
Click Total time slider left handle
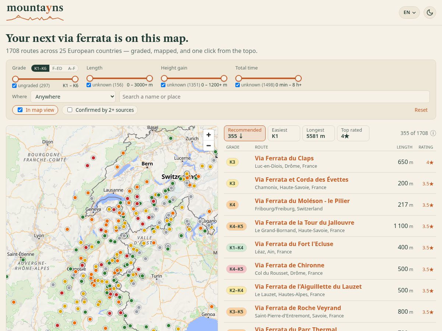[239, 78]
